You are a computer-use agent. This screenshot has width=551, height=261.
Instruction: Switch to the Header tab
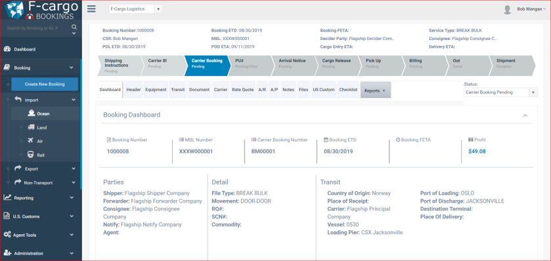pos(133,90)
